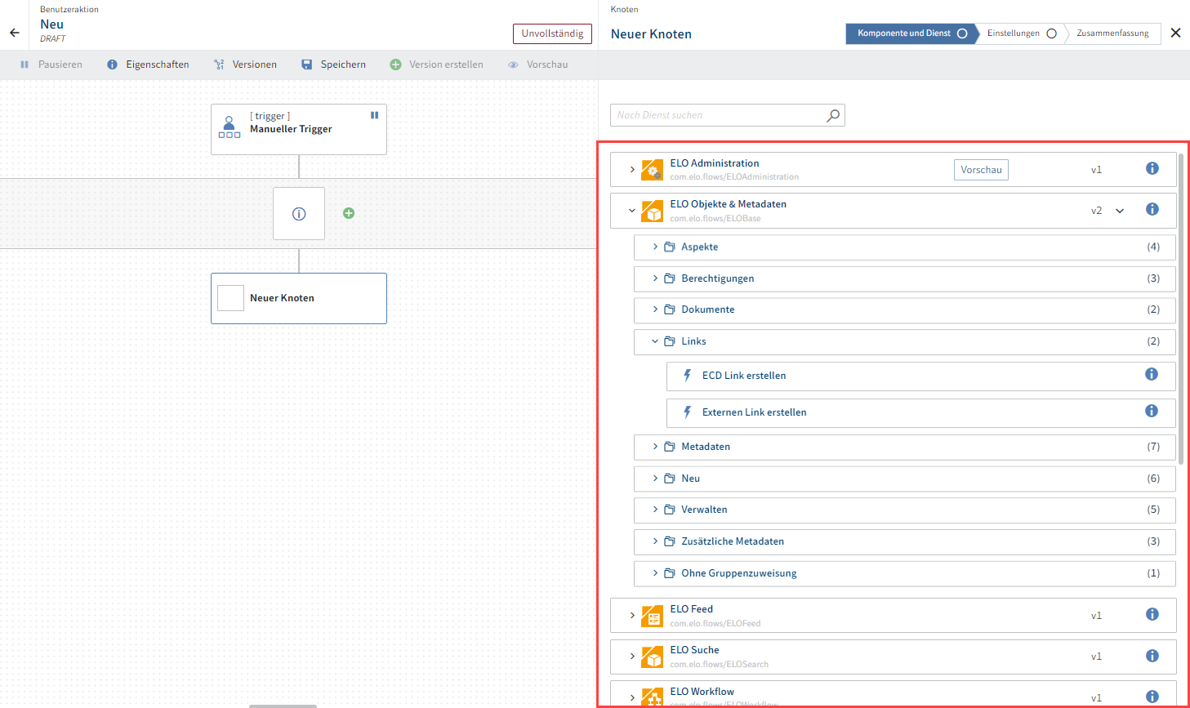This screenshot has height=708, width=1190.
Task: Select Externen Link erstellen service
Action: (920, 412)
